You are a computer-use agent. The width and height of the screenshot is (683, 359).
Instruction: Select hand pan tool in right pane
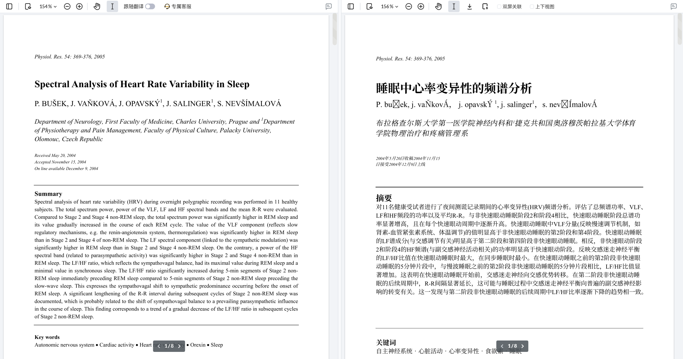[438, 6]
